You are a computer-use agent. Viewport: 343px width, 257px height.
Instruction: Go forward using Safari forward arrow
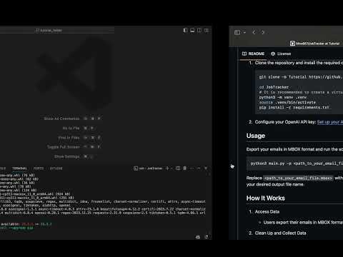tap(263, 32)
